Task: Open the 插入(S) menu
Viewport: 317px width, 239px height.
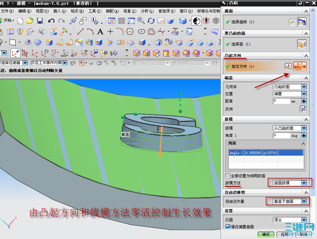Action: click(x=60, y=11)
